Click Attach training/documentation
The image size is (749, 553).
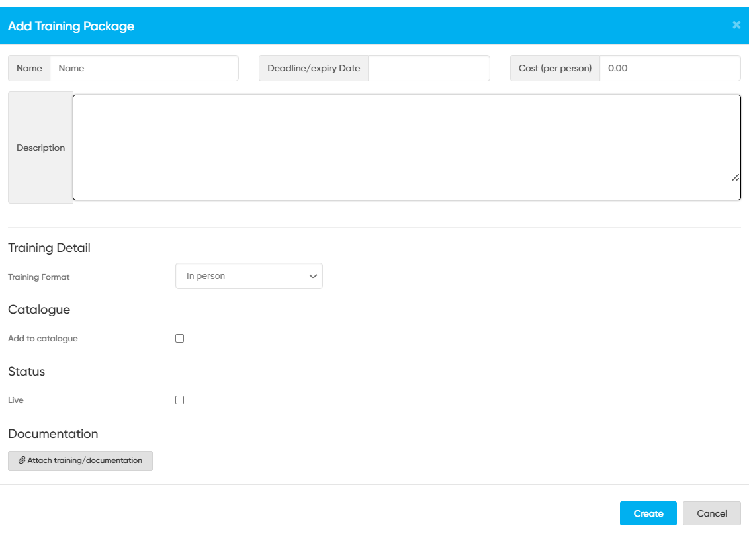point(80,460)
